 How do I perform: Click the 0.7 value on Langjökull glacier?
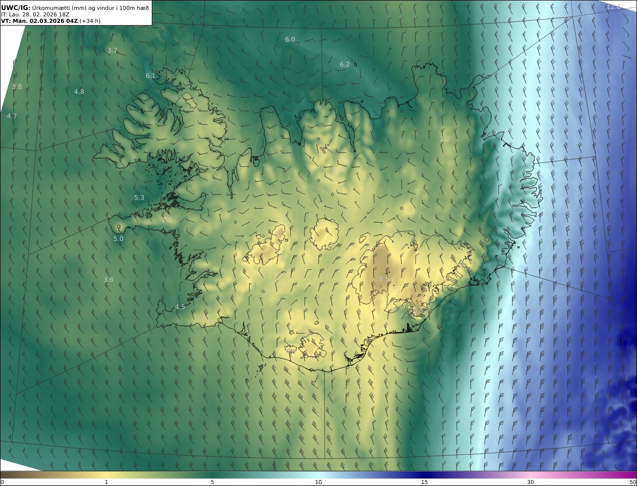tap(280, 234)
